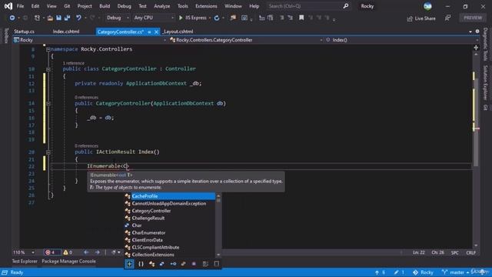Image resolution: width=492 pixels, height=277 pixels.
Task: Toggle the IntelliSense expander plus filter icon
Action: 129,264
